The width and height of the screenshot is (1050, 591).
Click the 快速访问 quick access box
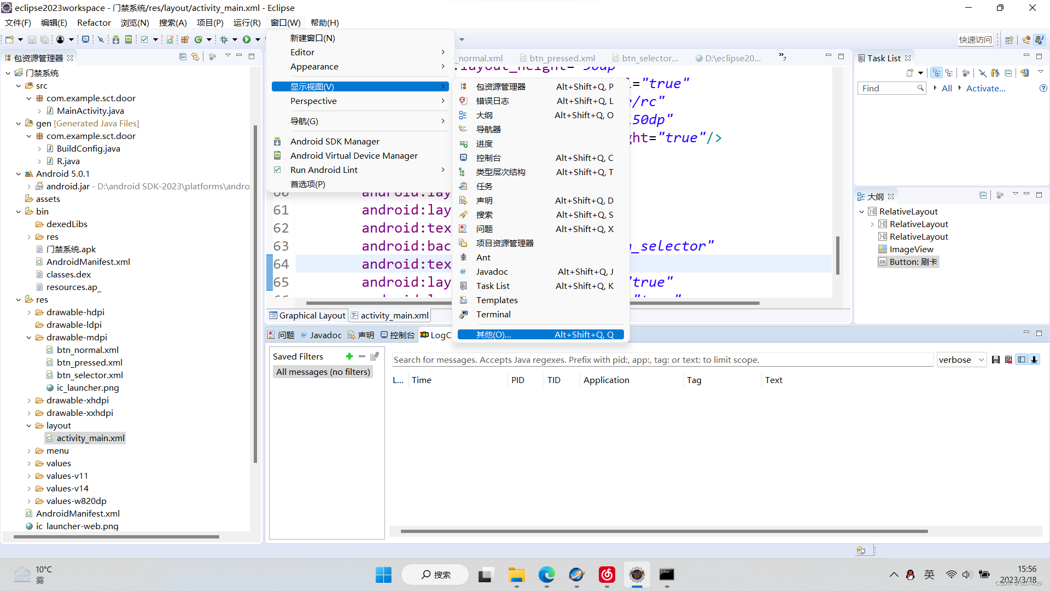pos(975,39)
